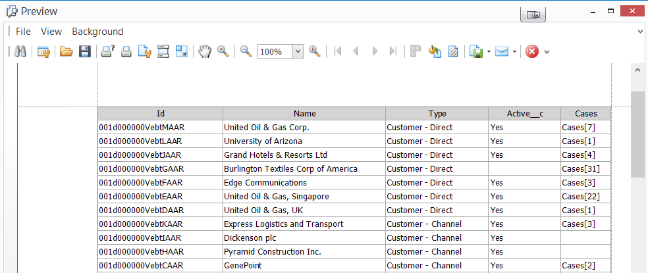Click inside the zoom percentage field
The image size is (648, 273).
(x=275, y=51)
